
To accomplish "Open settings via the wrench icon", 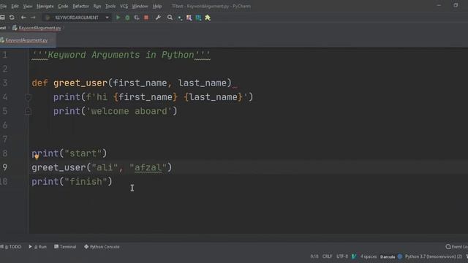I will (158, 18).
